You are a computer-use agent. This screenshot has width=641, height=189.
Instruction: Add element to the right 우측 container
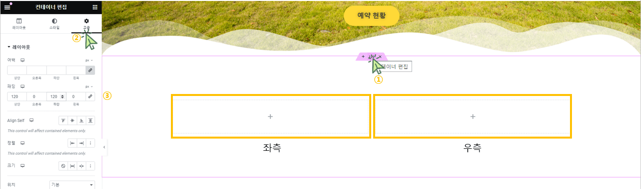point(473,117)
